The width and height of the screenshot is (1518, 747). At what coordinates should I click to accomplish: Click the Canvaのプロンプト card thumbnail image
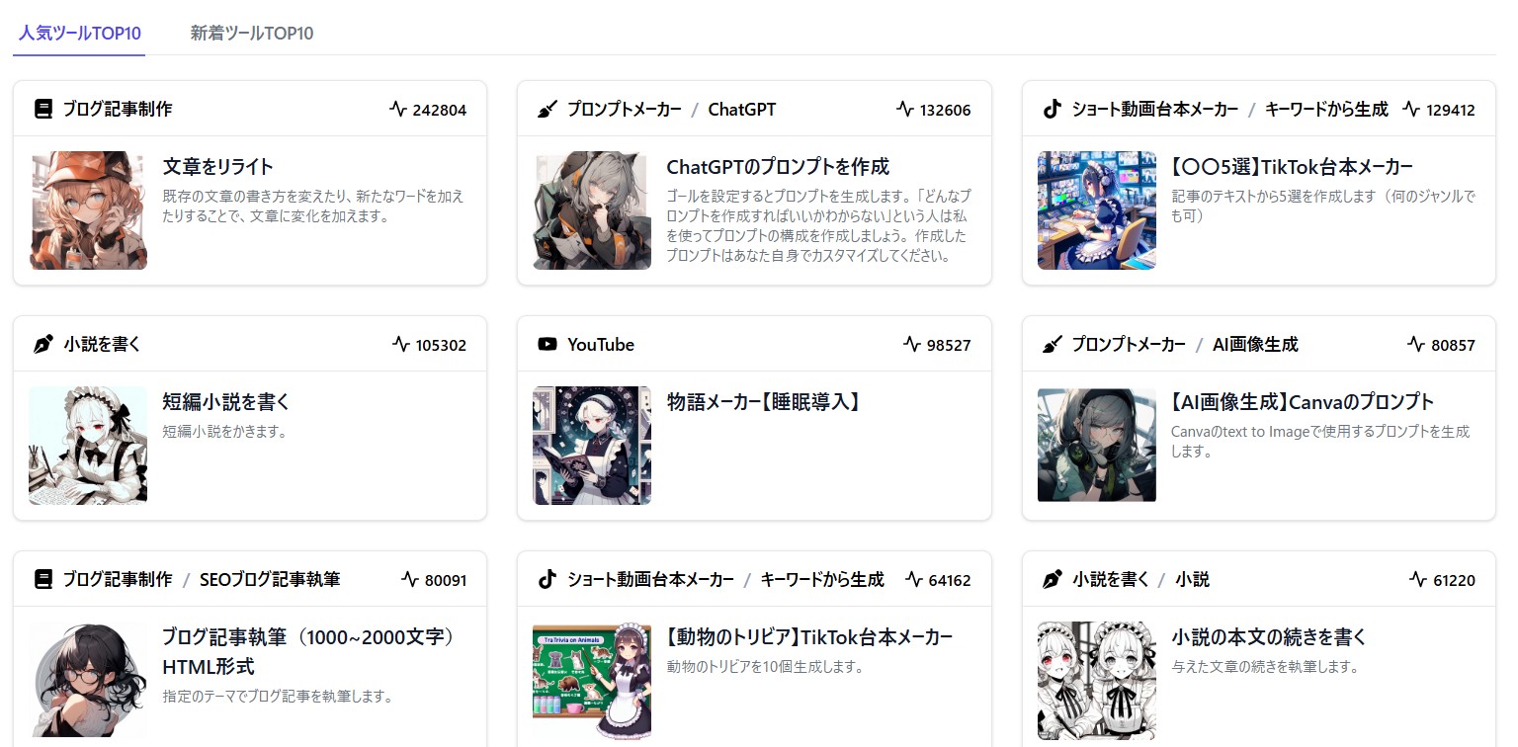point(1097,445)
